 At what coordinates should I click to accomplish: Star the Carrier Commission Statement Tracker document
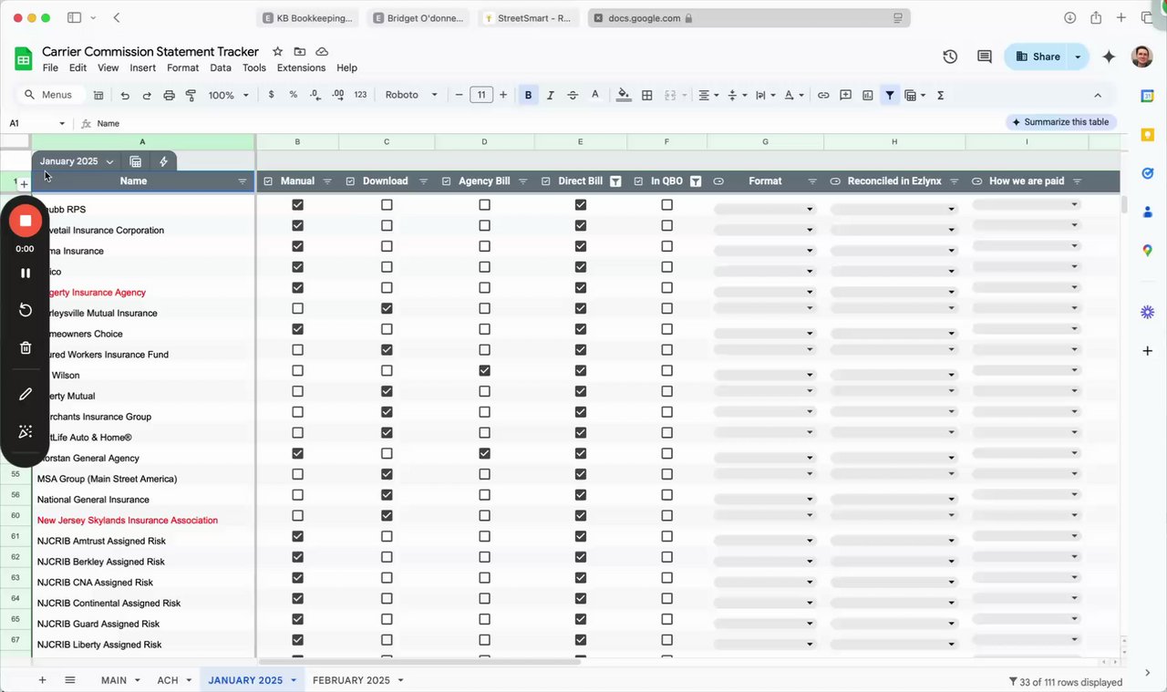tap(277, 52)
